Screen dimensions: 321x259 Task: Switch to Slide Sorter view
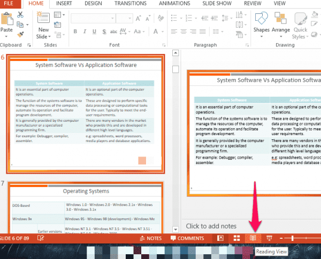pos(236,238)
